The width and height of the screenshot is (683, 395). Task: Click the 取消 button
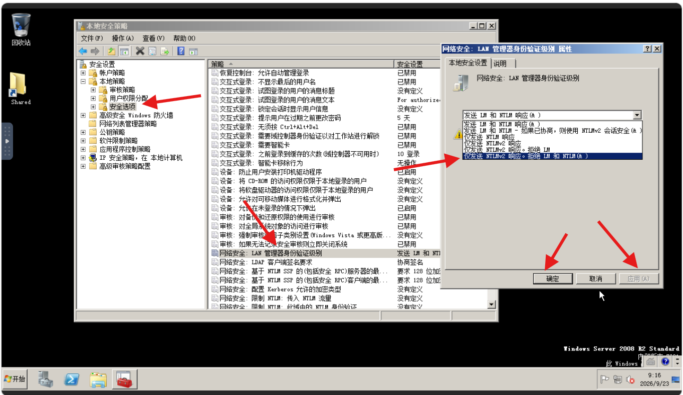[x=596, y=279]
